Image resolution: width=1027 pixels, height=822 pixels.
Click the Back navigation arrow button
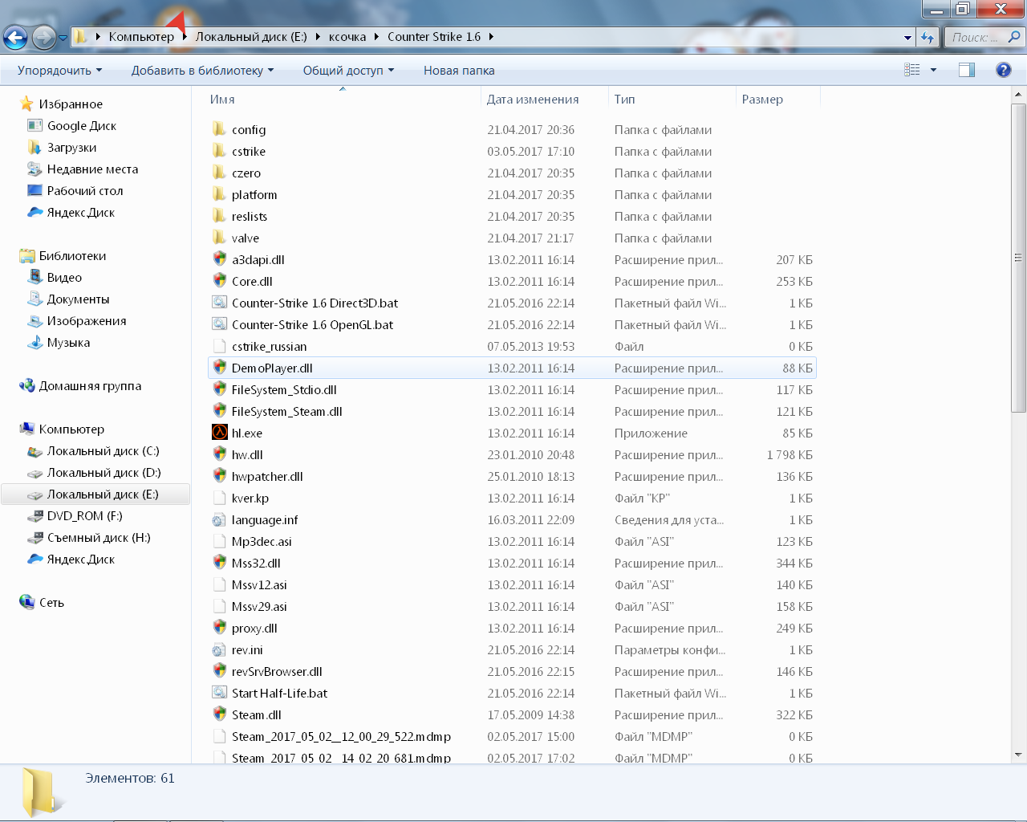[x=15, y=37]
